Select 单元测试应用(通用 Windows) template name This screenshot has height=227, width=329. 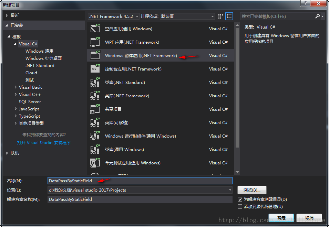(133, 163)
